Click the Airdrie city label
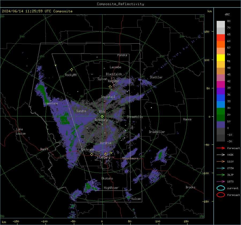The image size is (241, 225). point(106,143)
